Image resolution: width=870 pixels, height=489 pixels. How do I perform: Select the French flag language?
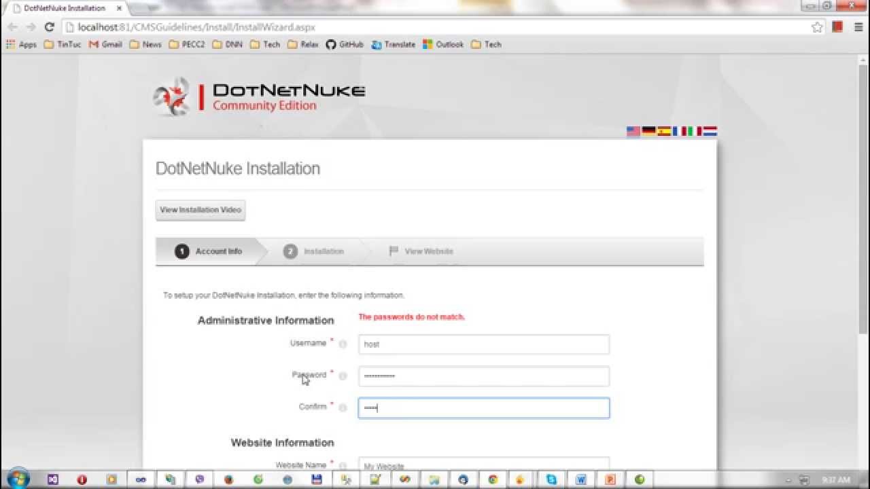click(x=680, y=131)
